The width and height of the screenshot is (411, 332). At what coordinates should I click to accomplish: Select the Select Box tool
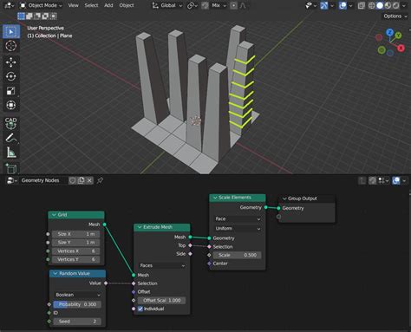pos(11,31)
